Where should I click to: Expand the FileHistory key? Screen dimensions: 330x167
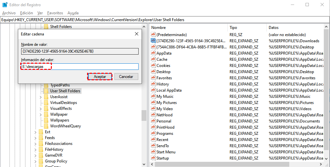pyautogui.click(x=35, y=149)
